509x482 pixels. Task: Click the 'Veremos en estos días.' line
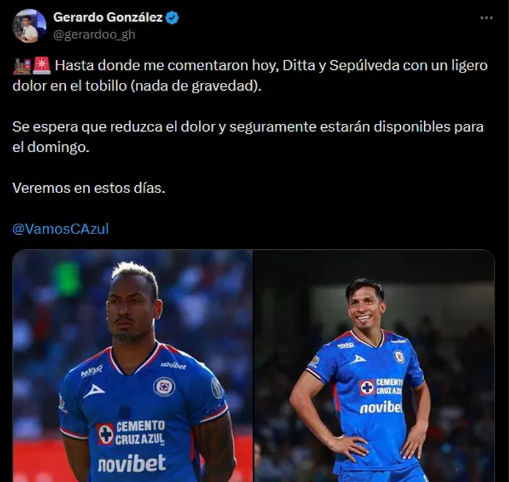pyautogui.click(x=89, y=188)
